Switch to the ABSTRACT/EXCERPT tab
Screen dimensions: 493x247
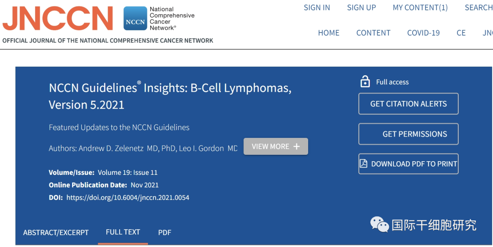(x=56, y=233)
